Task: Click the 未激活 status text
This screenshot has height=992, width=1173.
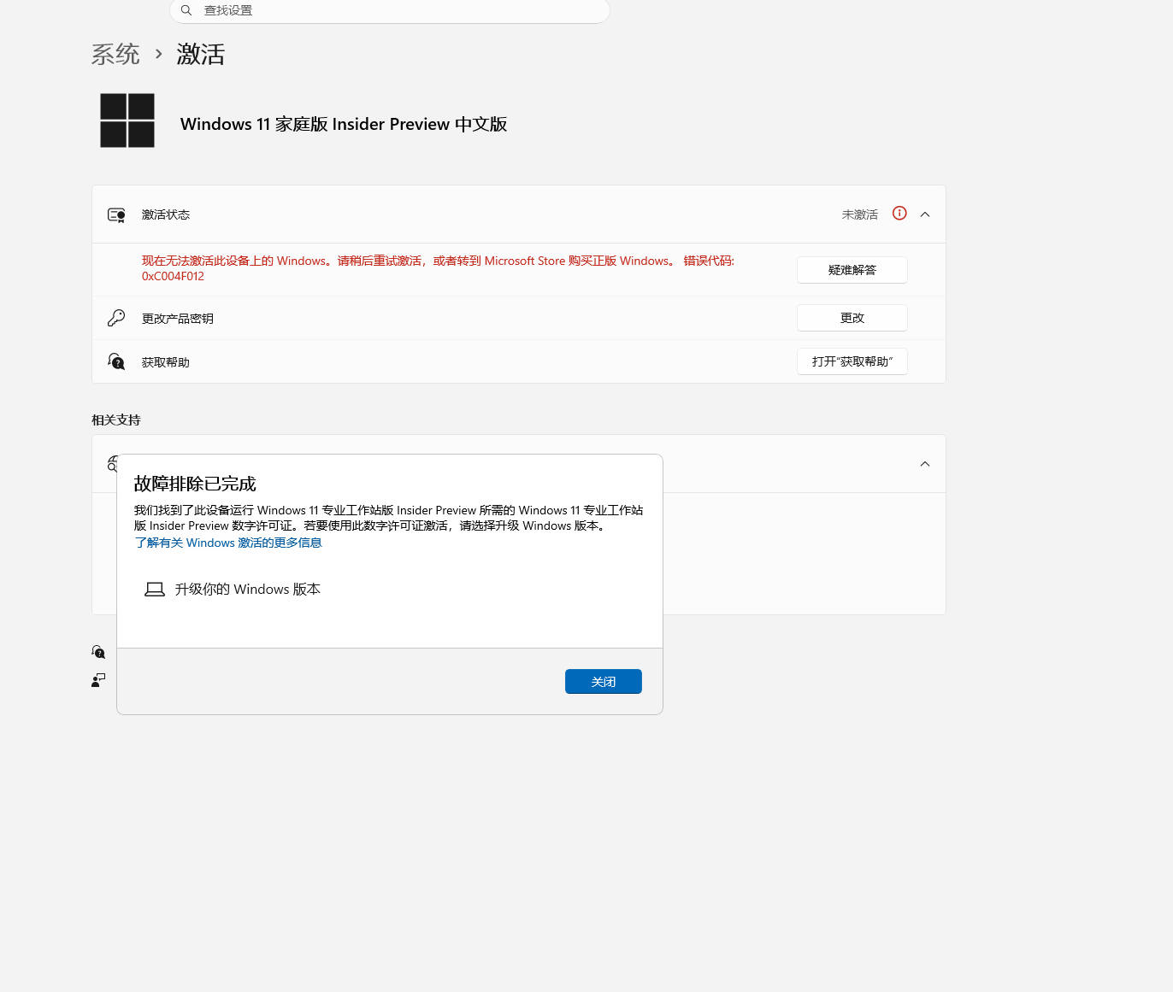Action: click(860, 214)
